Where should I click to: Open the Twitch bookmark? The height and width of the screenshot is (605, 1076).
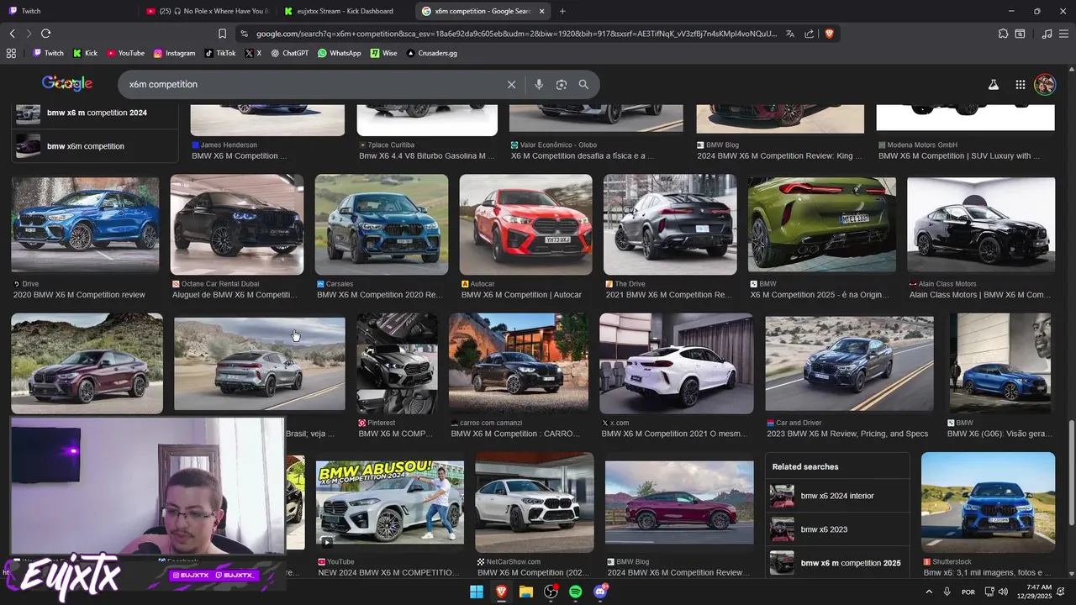coord(48,53)
